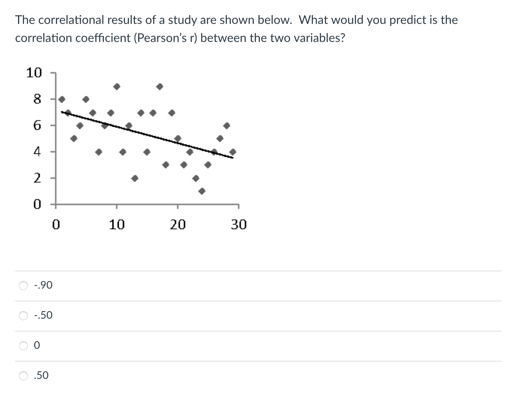Click the leftmost data point at 8
This screenshot has height=403, width=513.
coord(62,99)
